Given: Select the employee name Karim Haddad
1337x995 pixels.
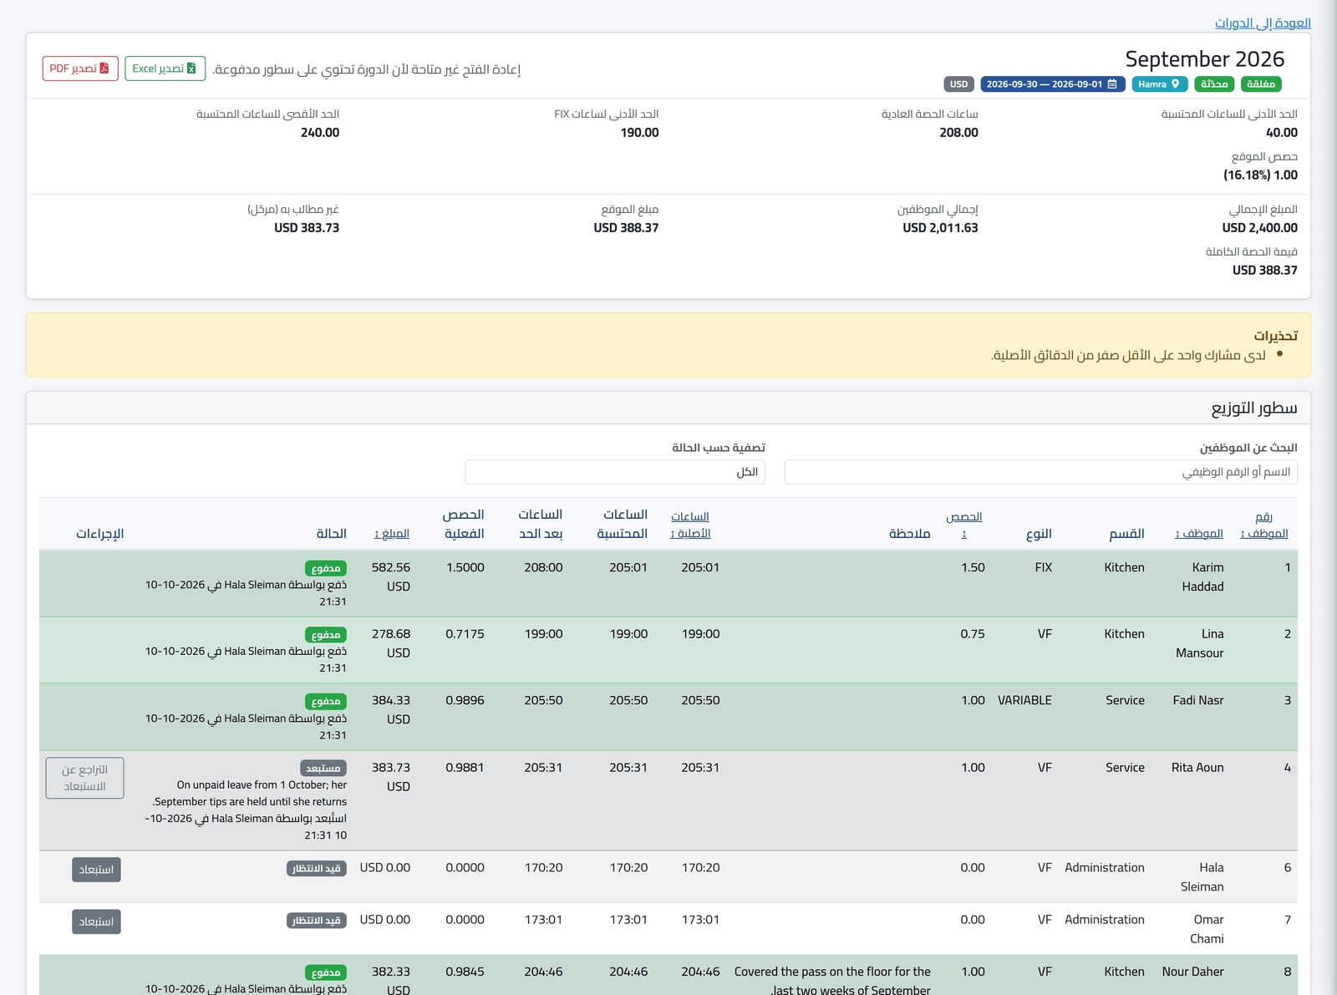Looking at the screenshot, I should 1203,577.
